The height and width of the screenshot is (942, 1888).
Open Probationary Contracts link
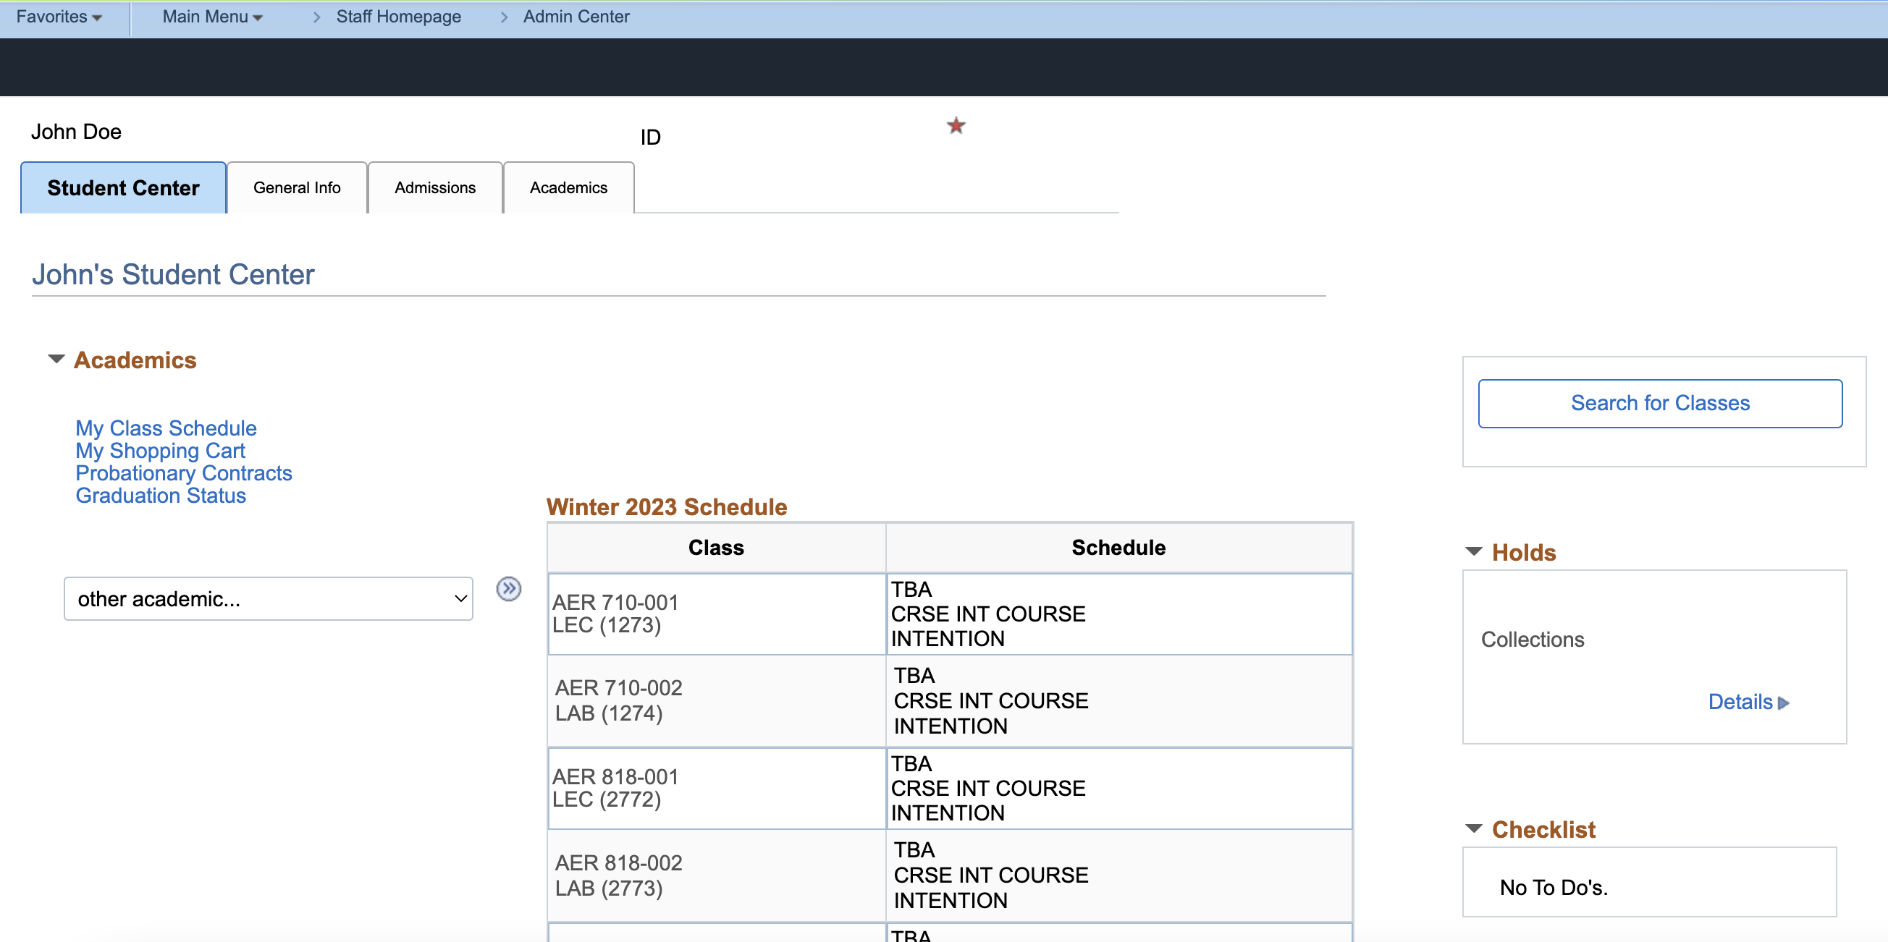click(184, 473)
